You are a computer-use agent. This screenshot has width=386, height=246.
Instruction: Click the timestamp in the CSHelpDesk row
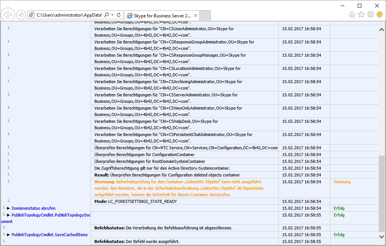pyautogui.click(x=301, y=121)
